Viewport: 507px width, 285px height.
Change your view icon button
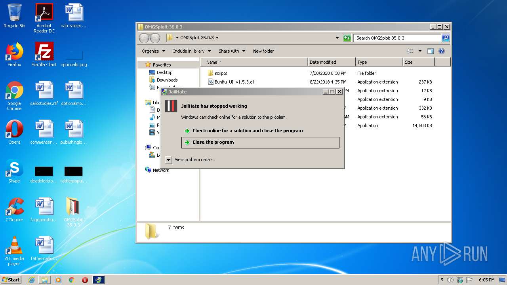tap(410, 51)
